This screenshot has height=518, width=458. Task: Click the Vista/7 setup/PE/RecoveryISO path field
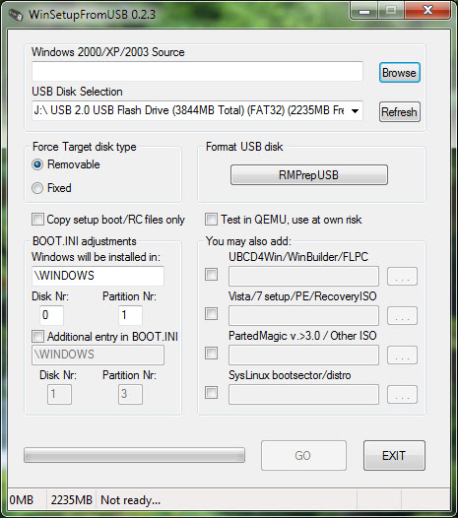(x=303, y=315)
